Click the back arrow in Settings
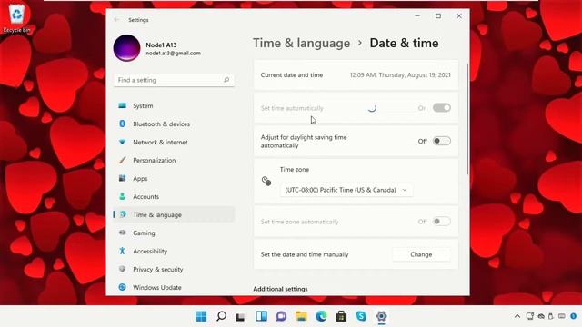Image resolution: width=582 pixels, height=327 pixels. point(117,20)
